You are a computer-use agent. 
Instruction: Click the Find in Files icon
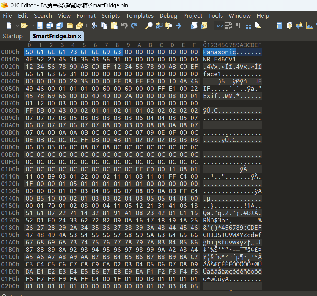click(x=169, y=26)
